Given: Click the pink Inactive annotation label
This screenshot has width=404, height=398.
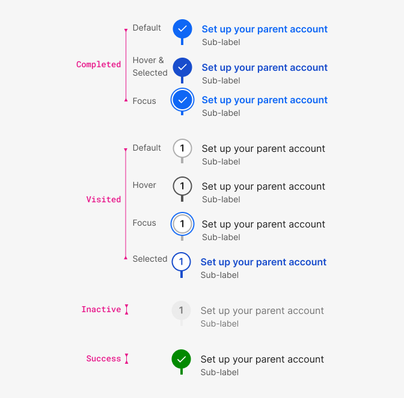Looking at the screenshot, I should 101,309.
